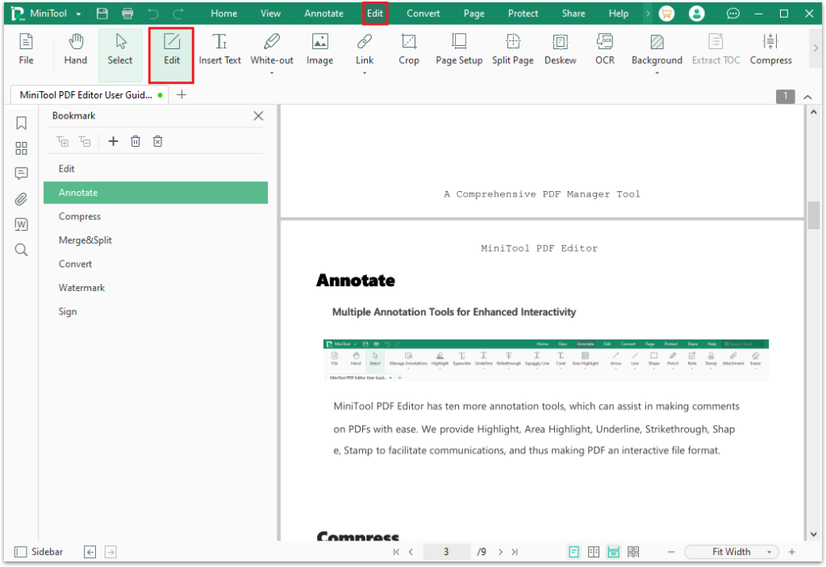Screen dimensions: 826x567
Task: Start OCR recognition
Action: pyautogui.click(x=605, y=49)
